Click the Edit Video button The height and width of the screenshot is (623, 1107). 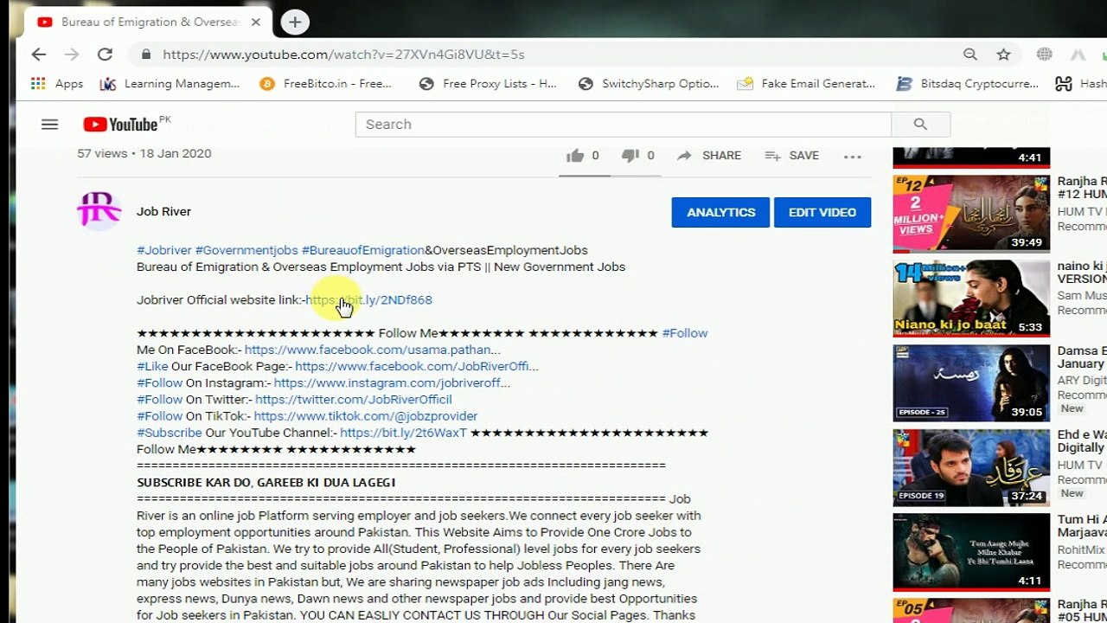tap(822, 212)
